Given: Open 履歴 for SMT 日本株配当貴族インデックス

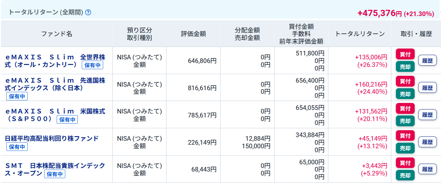Looking at the screenshot, I should tap(427, 169).
